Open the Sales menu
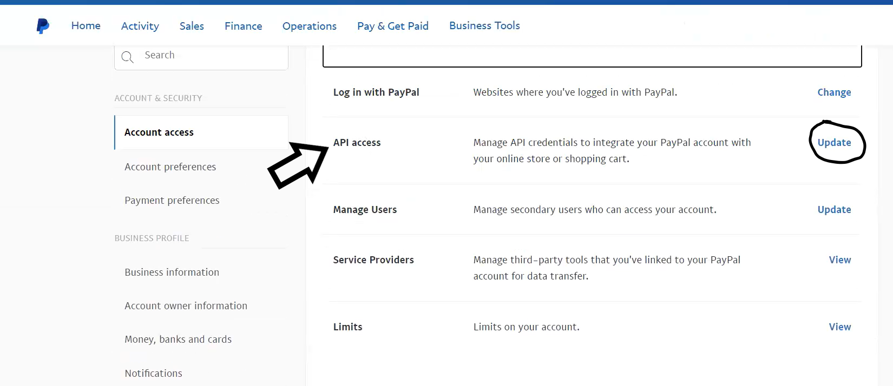This screenshot has width=893, height=386. point(192,26)
